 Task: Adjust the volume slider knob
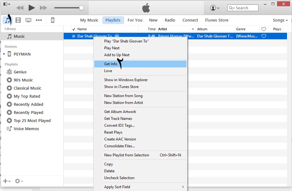pos(81,8)
